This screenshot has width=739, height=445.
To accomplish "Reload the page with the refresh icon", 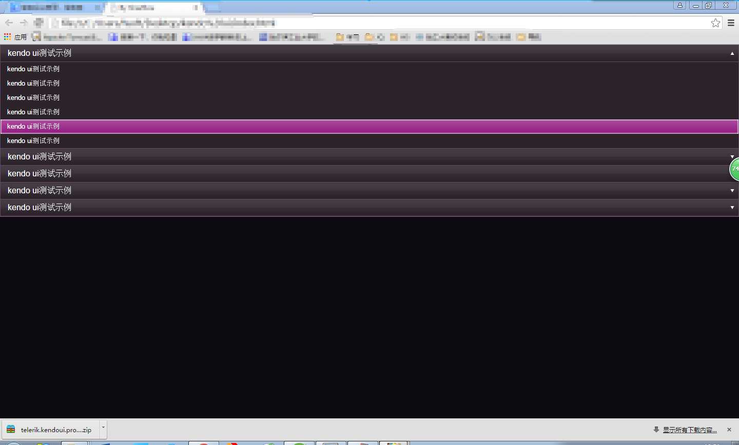I will click(38, 23).
